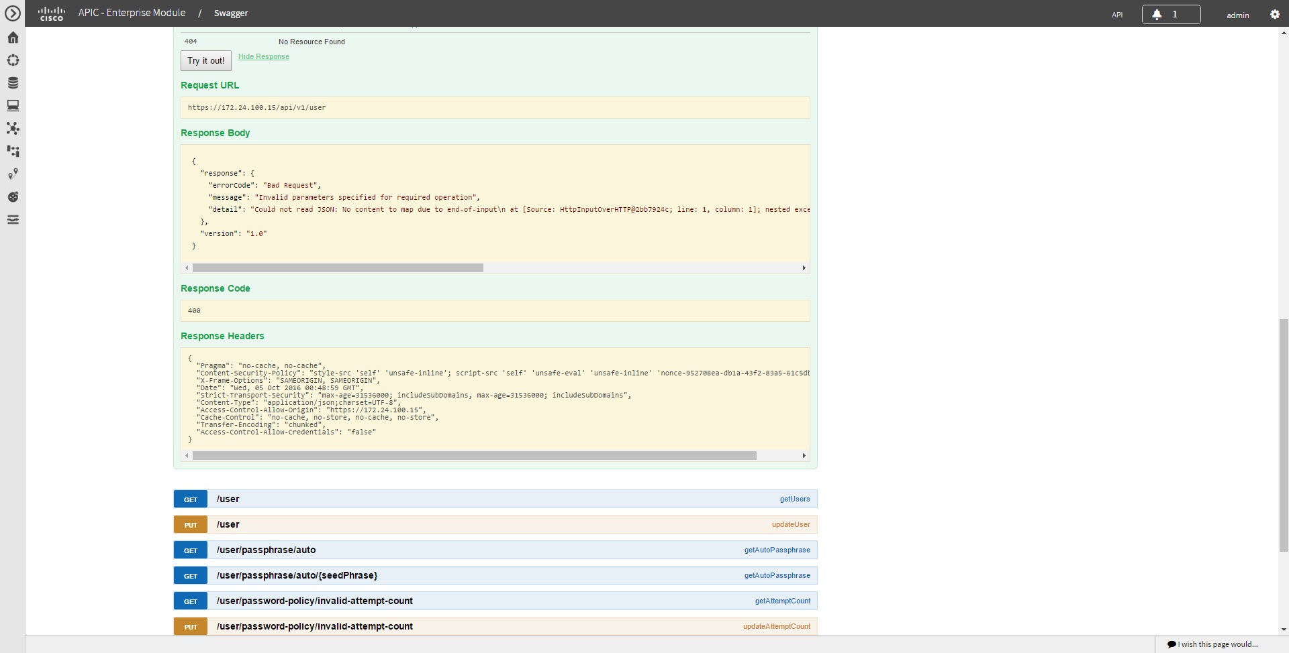
Task: Open the admin account menu
Action: point(1237,13)
